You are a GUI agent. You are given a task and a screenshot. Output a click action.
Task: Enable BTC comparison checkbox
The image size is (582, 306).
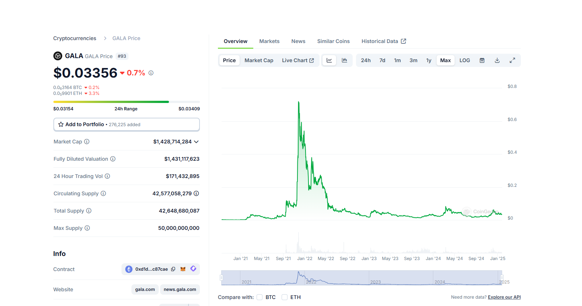point(260,297)
